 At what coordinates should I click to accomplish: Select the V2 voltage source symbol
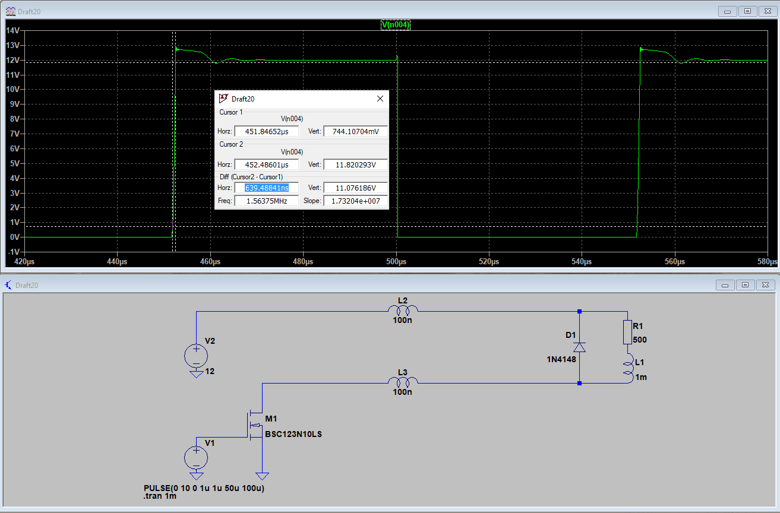(x=195, y=356)
